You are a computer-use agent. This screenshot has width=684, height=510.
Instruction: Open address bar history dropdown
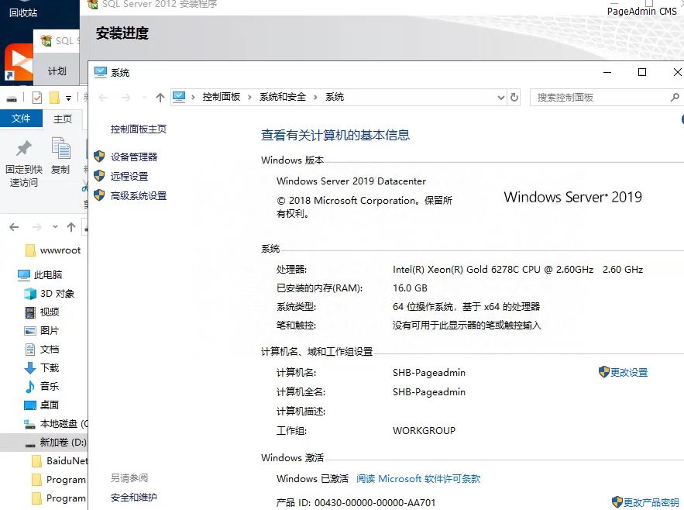point(500,98)
